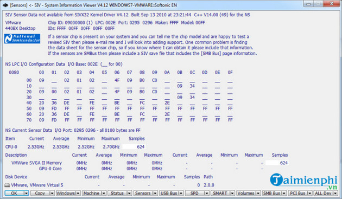
Task: Select the GPU-0 Core row label
Action: pyautogui.click(x=50, y=169)
